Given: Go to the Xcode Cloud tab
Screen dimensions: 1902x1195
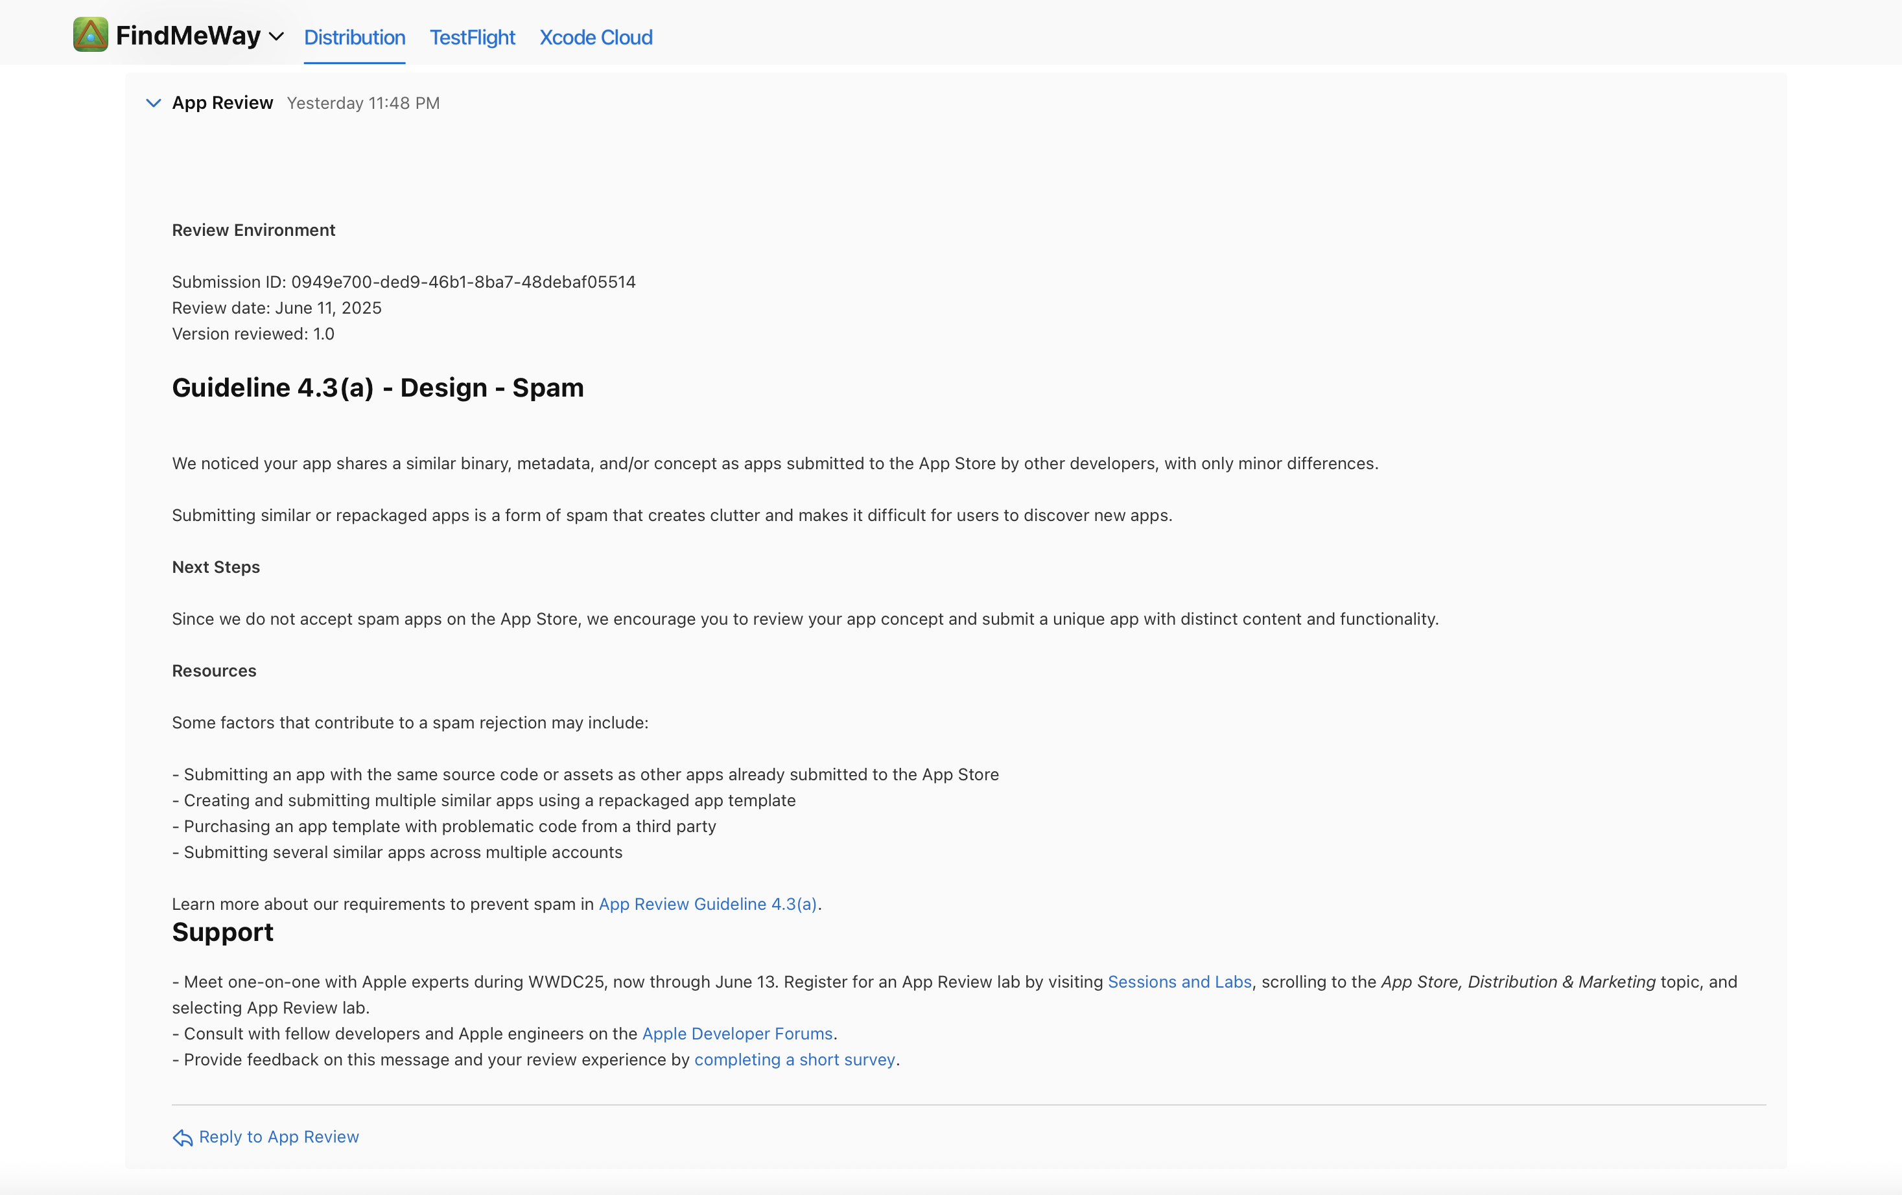Looking at the screenshot, I should click(x=596, y=37).
